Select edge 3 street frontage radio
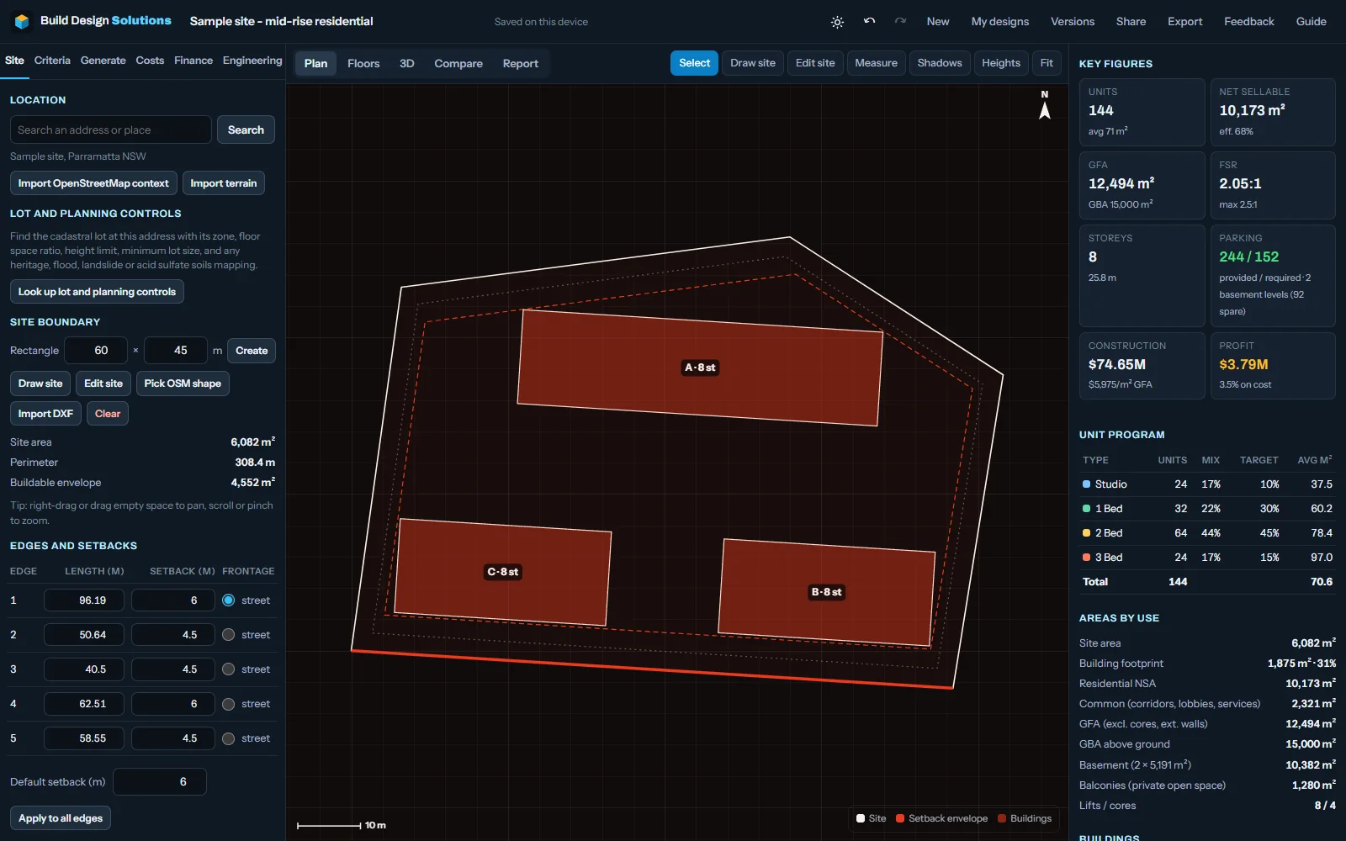 (x=228, y=669)
